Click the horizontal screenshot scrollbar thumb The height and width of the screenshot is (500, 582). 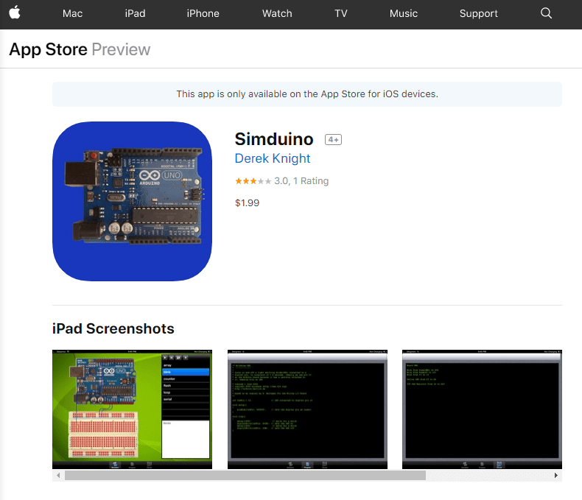[245, 476]
